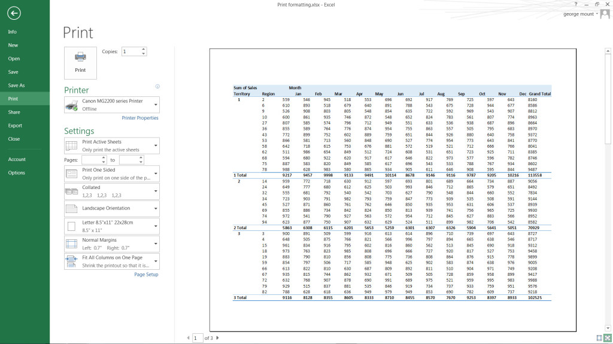Toggle Zoom to Page in preview corner
The width and height of the screenshot is (613, 344).
607,338
